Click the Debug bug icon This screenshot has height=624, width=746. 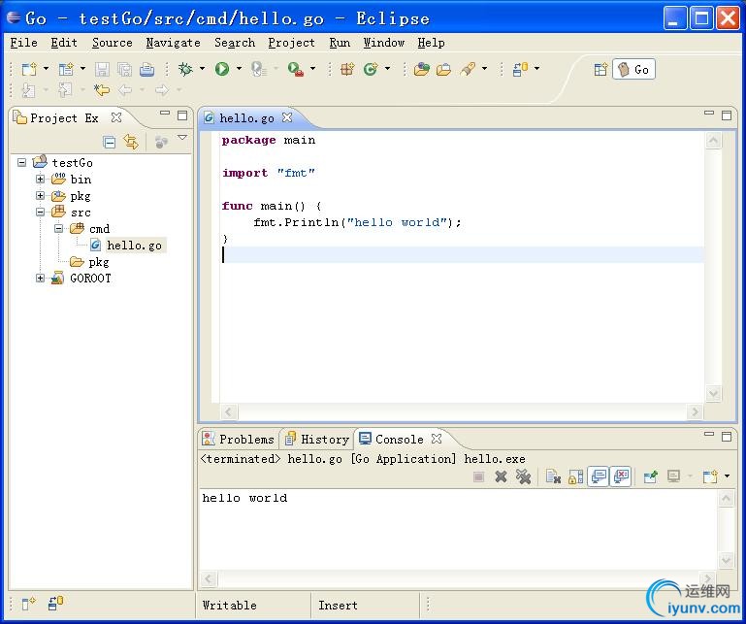pyautogui.click(x=185, y=70)
